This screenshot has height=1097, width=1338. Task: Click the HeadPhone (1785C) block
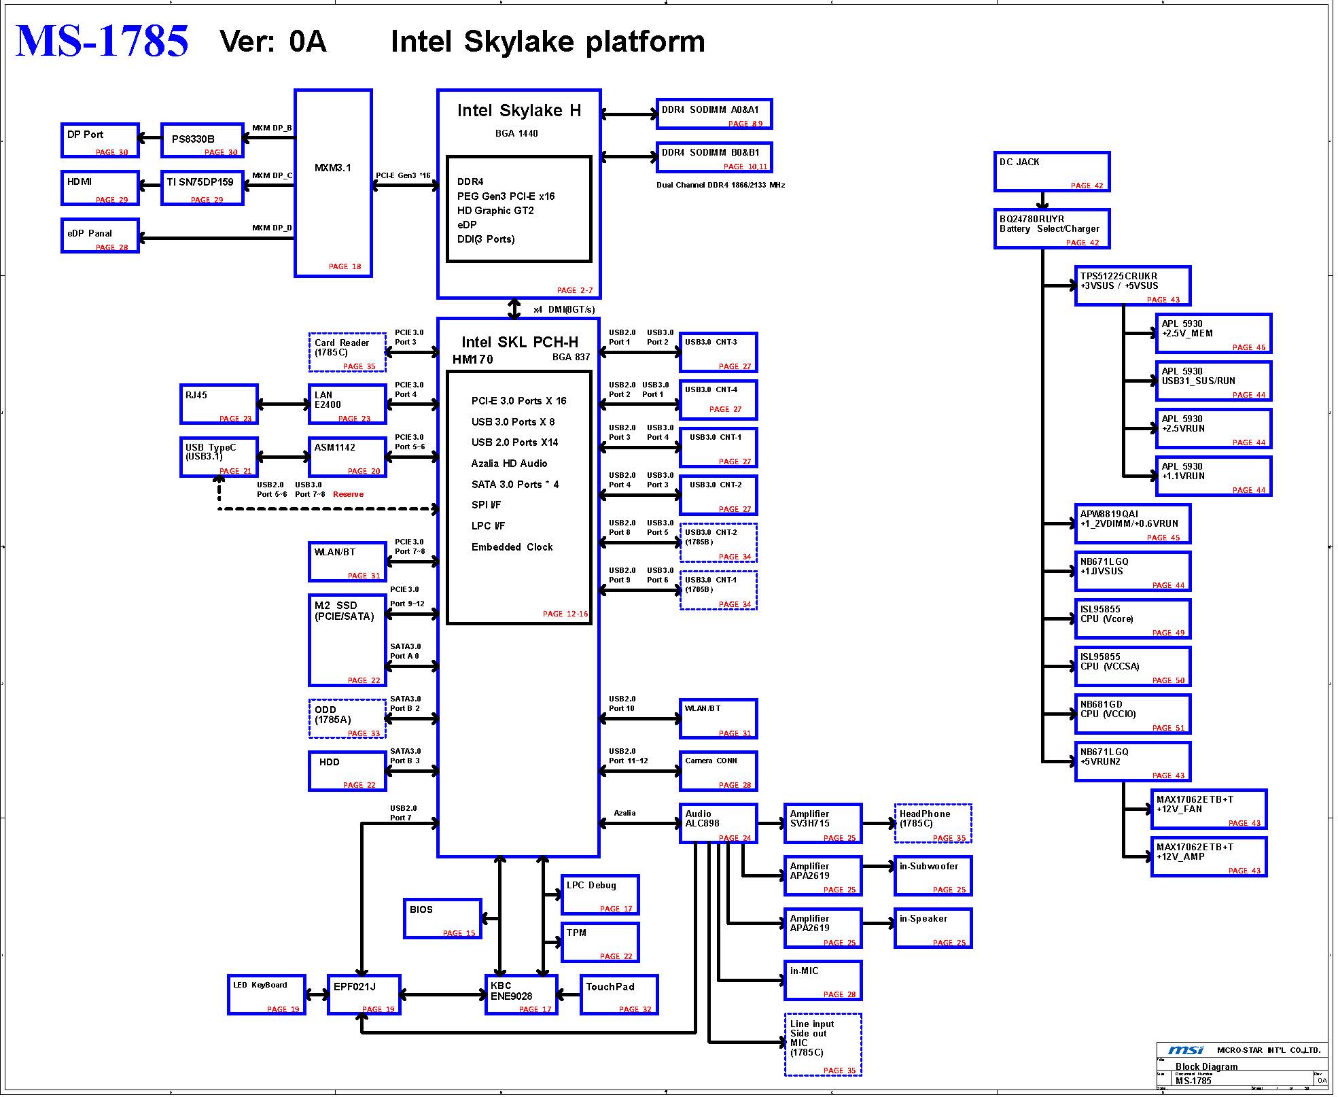(933, 823)
